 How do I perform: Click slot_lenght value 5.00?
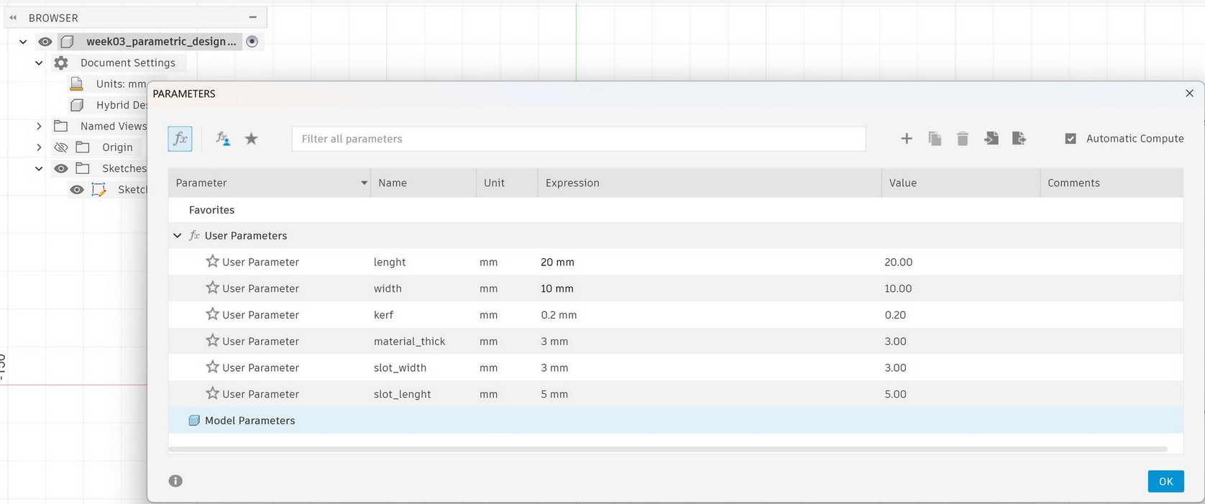[895, 394]
